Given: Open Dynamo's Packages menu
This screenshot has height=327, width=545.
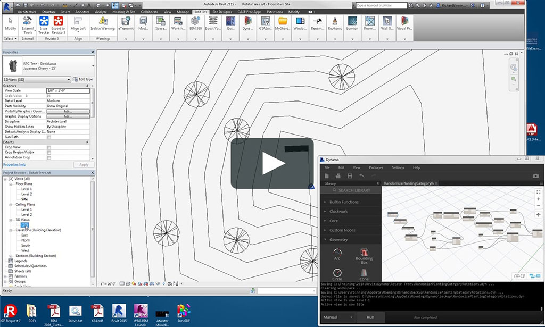Looking at the screenshot, I should (x=376, y=167).
